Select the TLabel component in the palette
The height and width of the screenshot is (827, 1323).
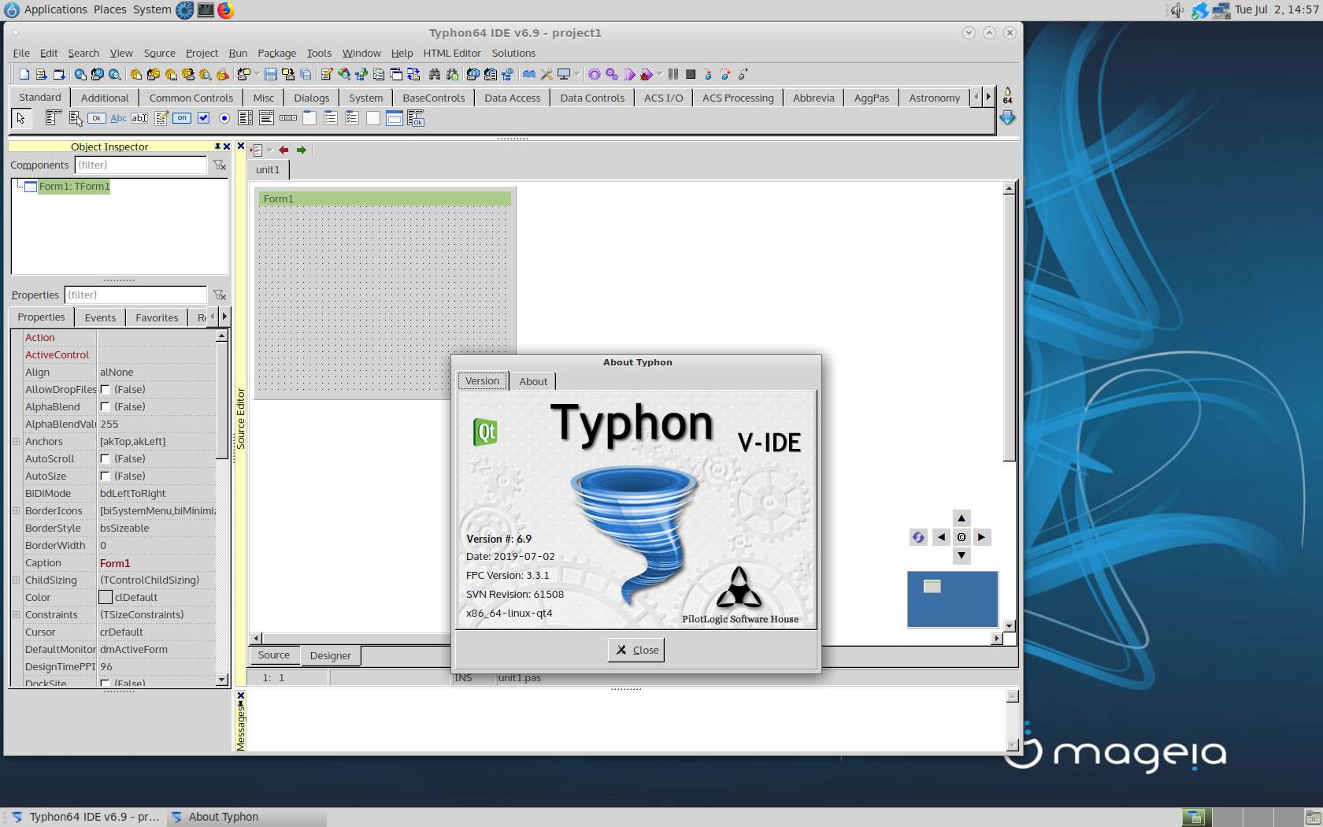click(x=118, y=118)
